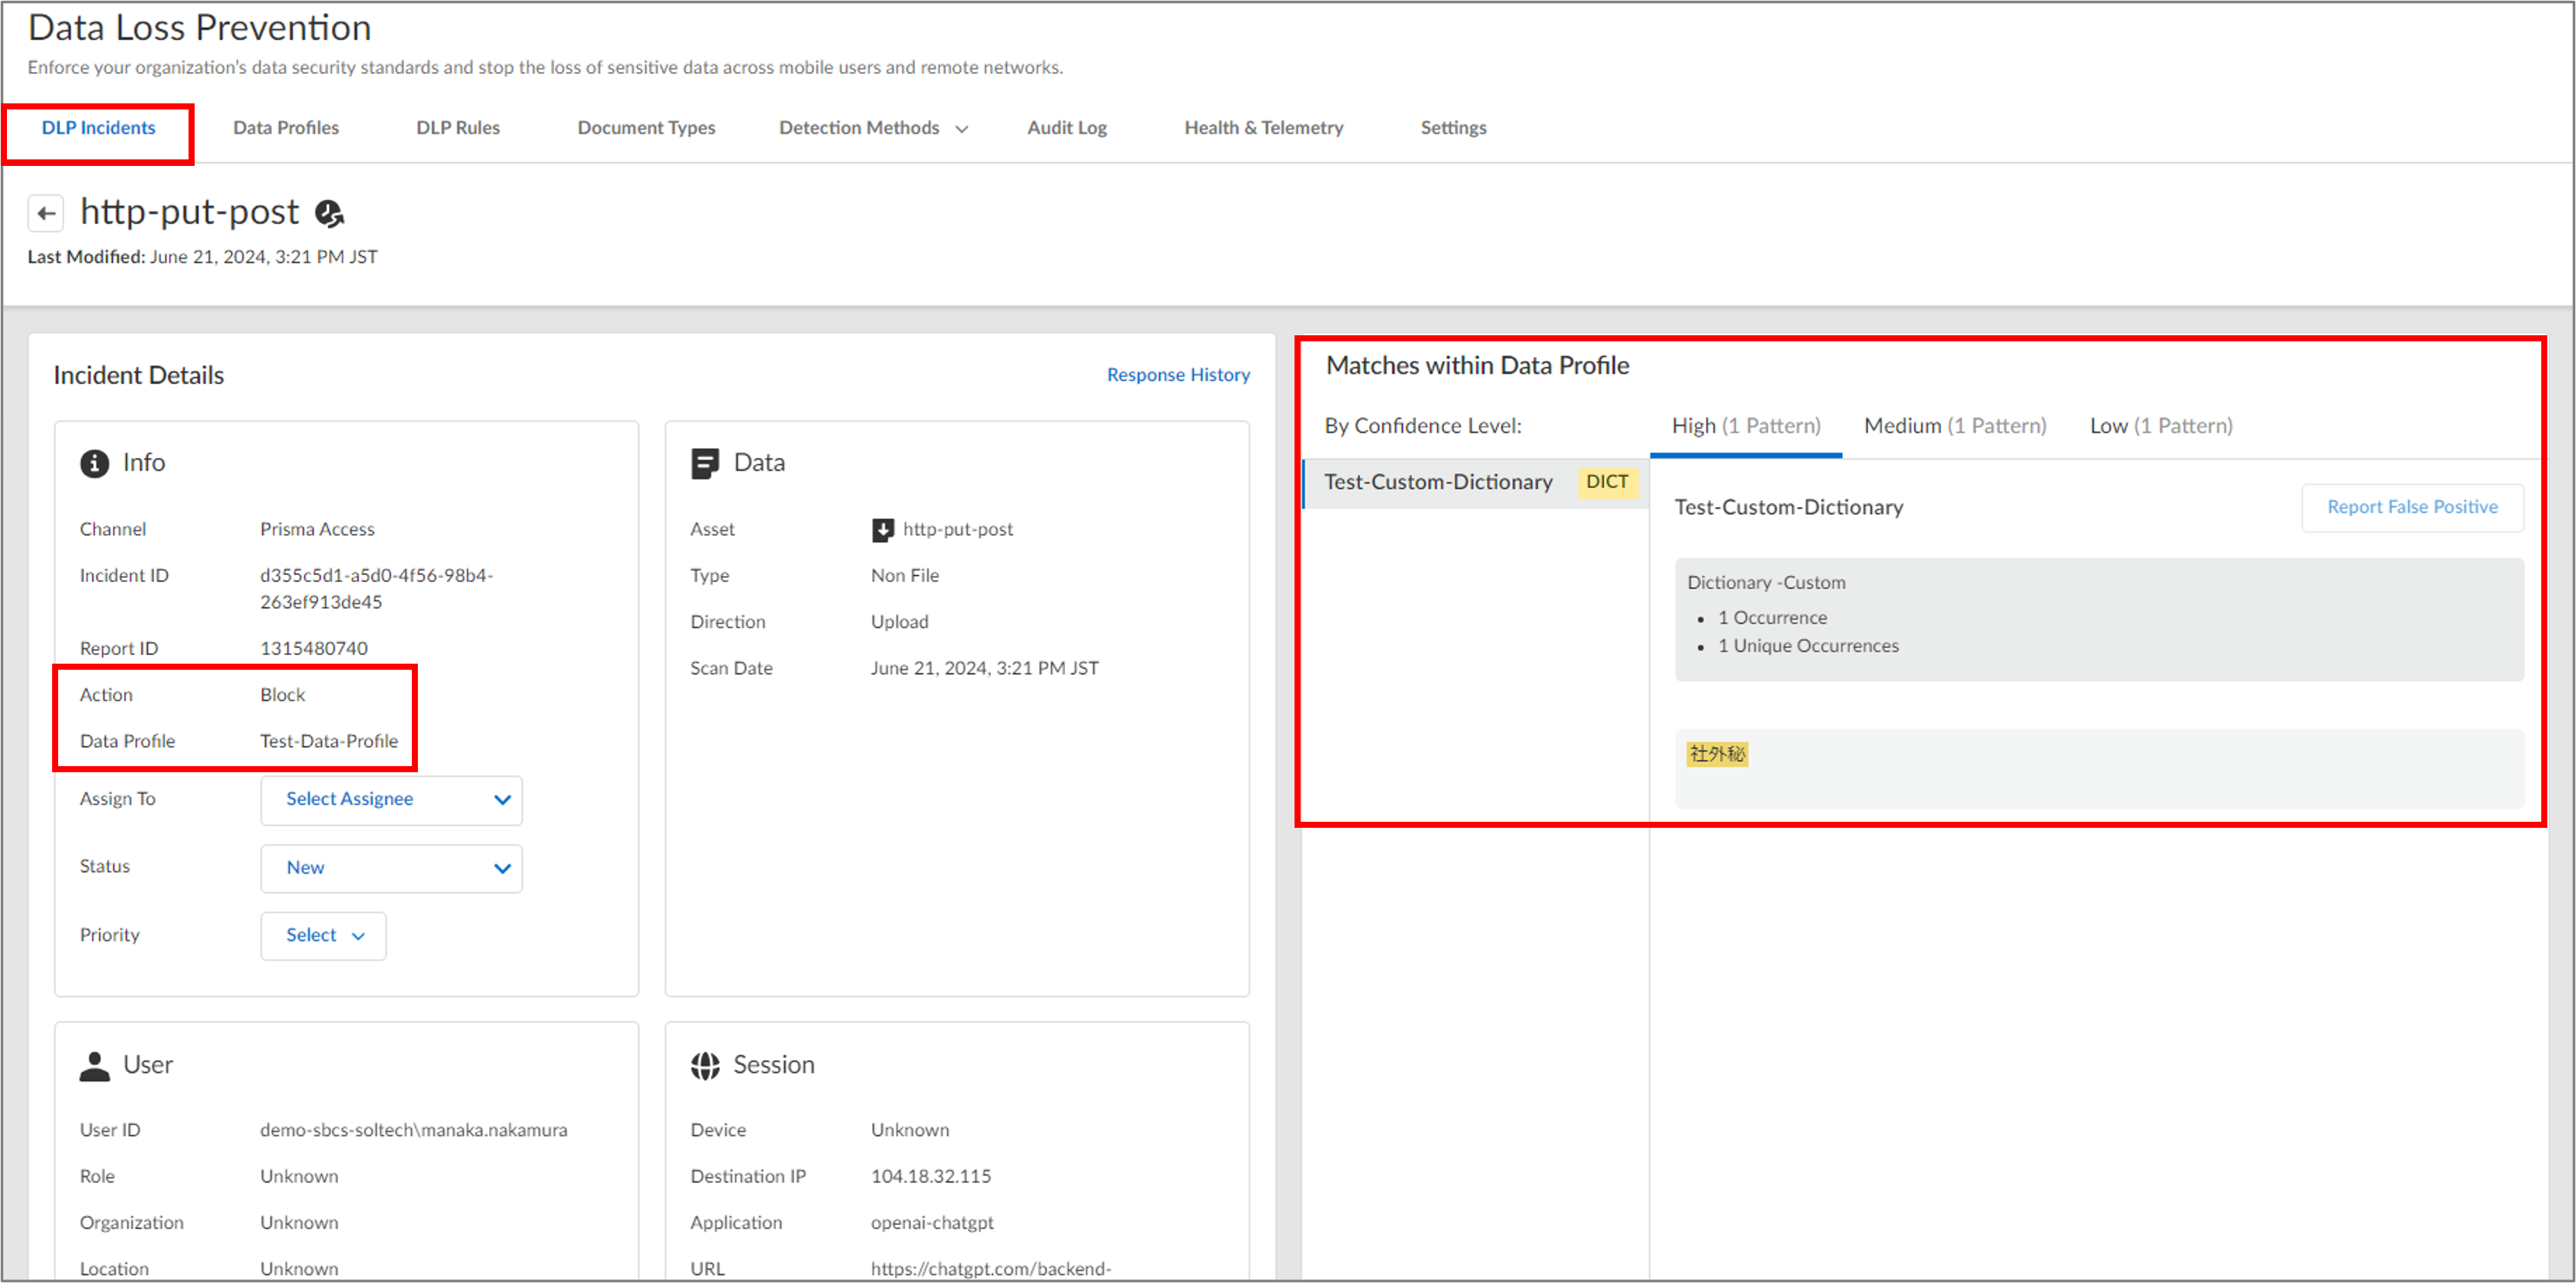Click Destination IP 104.18.32.115
This screenshot has width=2576, height=1283.
(931, 1177)
